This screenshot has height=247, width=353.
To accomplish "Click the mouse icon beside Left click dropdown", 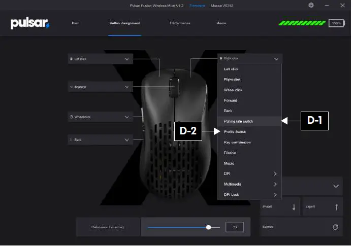I will click(72, 59).
